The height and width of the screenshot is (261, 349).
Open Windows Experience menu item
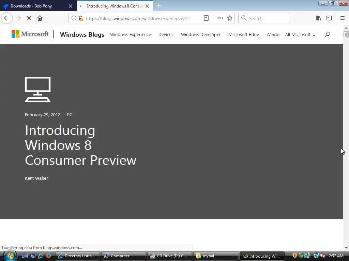click(x=131, y=35)
